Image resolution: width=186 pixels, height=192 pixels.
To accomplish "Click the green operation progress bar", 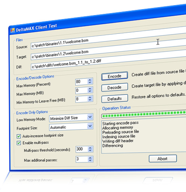I will 144,114.
